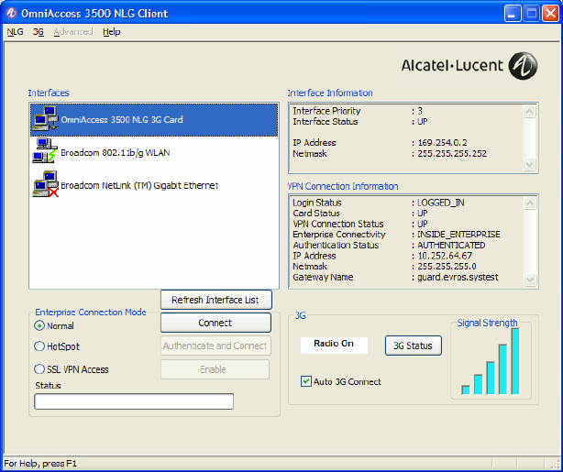The image size is (563, 472).
Task: Click OmniAccess 3500 NLG 3G Card label
Action: [122, 119]
